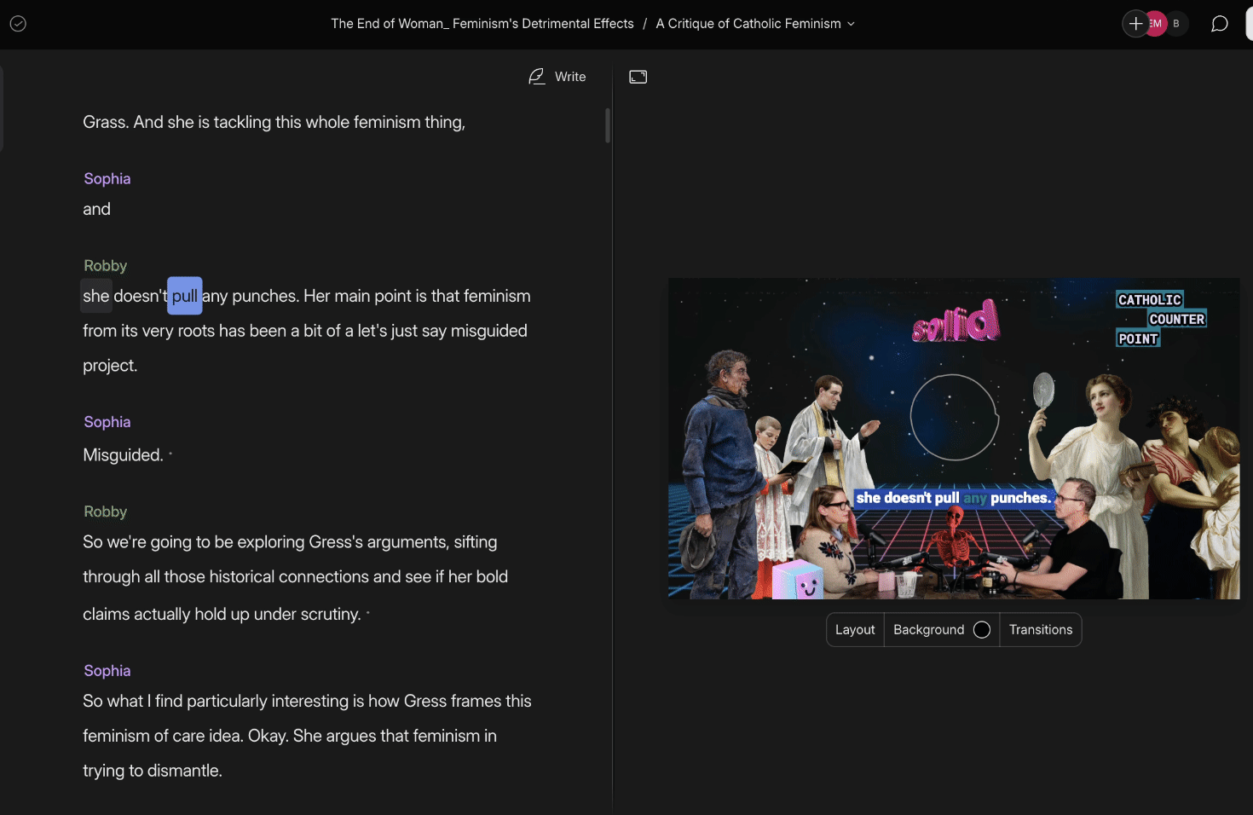This screenshot has width=1253, height=815.
Task: Select the Catholic Counter Point logo overlay
Action: click(x=1161, y=319)
